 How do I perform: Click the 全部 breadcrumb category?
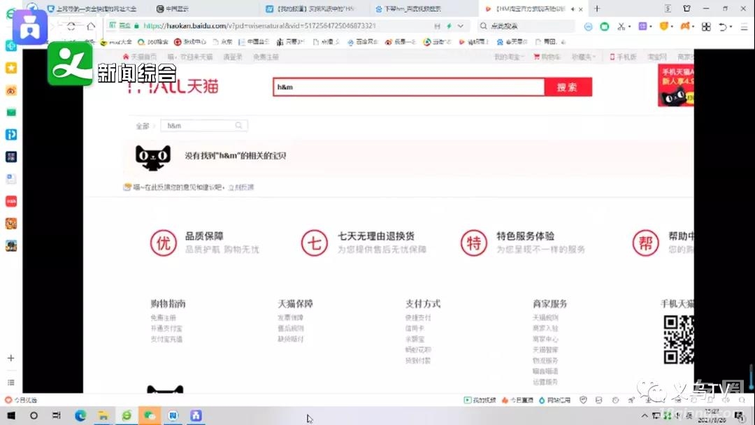(x=143, y=126)
